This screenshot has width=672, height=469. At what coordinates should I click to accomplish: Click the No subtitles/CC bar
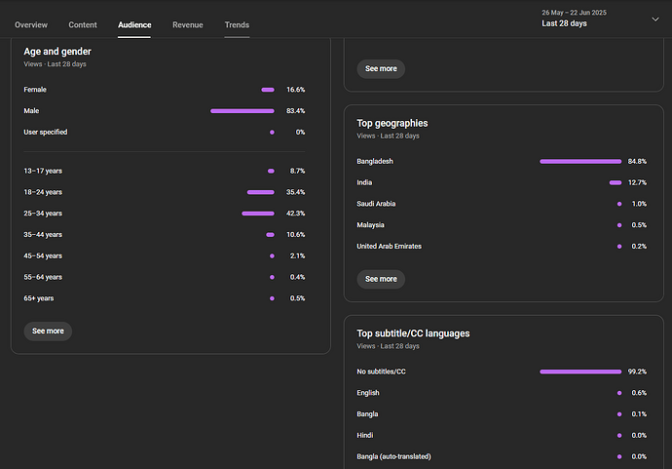click(x=580, y=371)
